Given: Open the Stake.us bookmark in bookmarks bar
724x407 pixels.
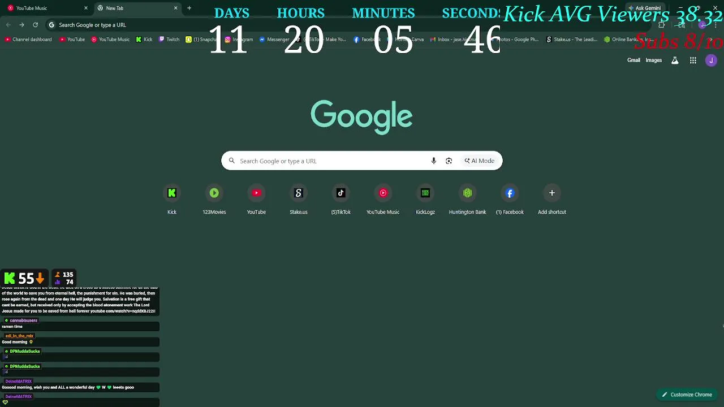Looking at the screenshot, I should coord(571,40).
